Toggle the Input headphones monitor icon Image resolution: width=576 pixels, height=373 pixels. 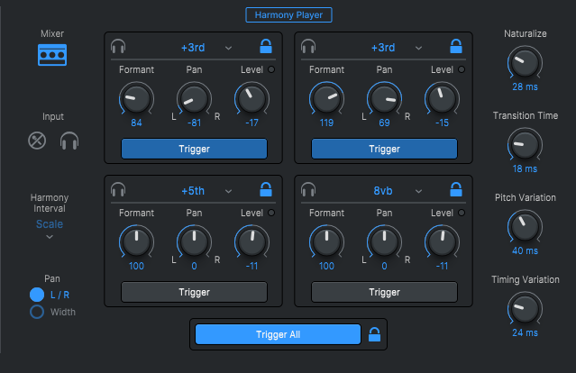point(69,141)
